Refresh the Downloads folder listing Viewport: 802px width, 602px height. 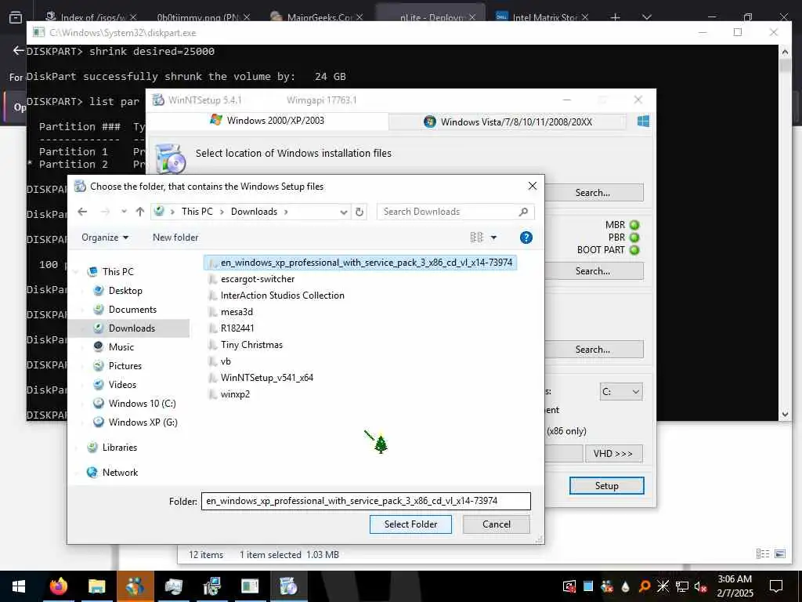pyautogui.click(x=359, y=212)
